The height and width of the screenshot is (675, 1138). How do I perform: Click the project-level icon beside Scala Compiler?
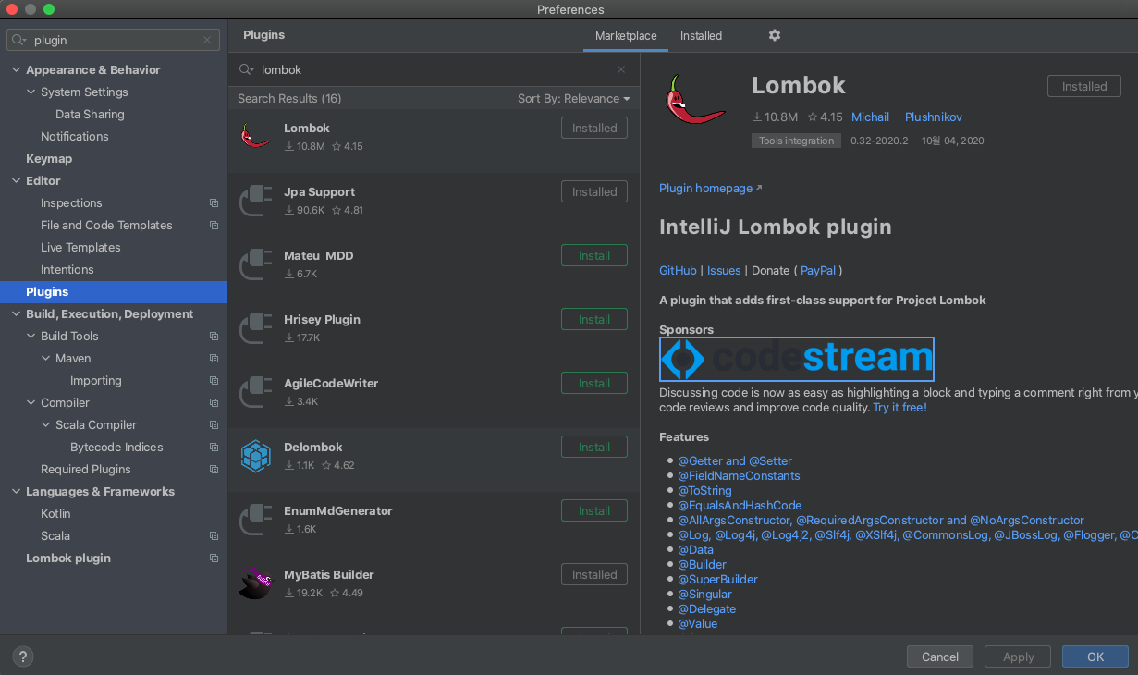[x=214, y=425]
